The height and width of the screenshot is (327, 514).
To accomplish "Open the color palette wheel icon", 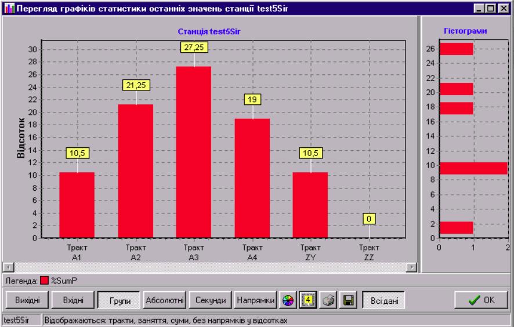I will (288, 300).
